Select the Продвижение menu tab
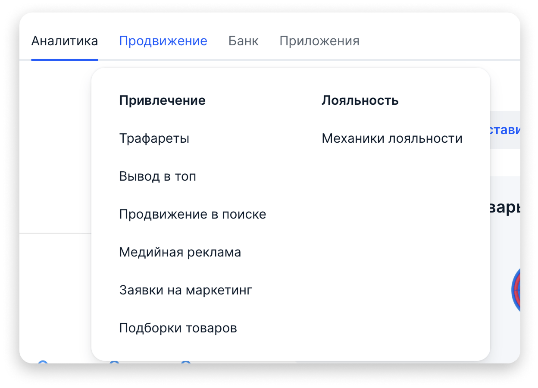This screenshot has width=538, height=388. [163, 41]
